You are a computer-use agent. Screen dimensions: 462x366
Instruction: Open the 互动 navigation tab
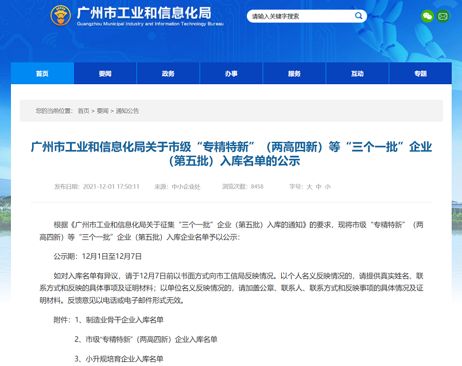[x=358, y=73]
